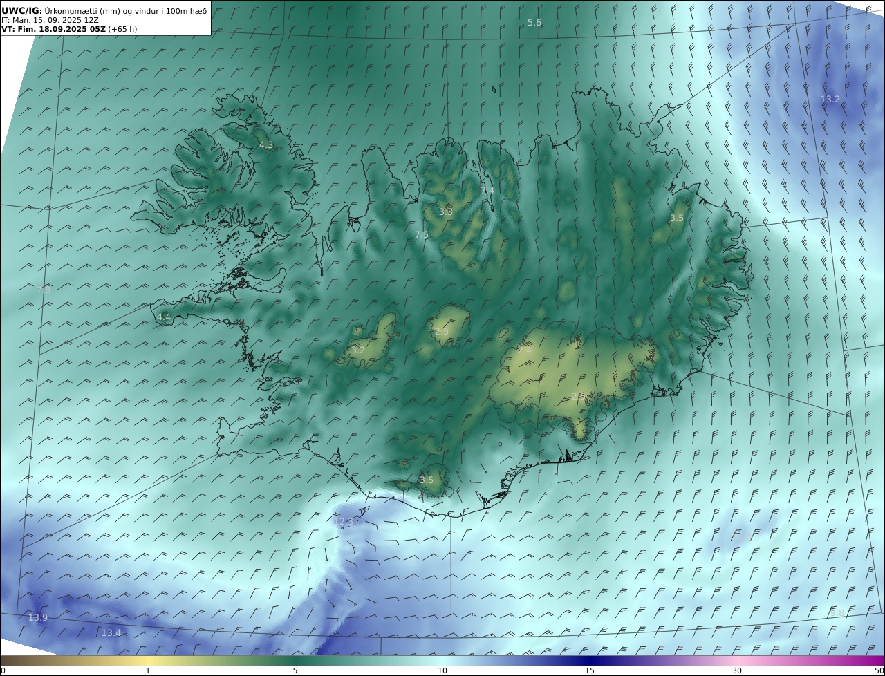Click the 0 tick label on the scale
Viewport: 885px width, 676px height.
point(3,670)
